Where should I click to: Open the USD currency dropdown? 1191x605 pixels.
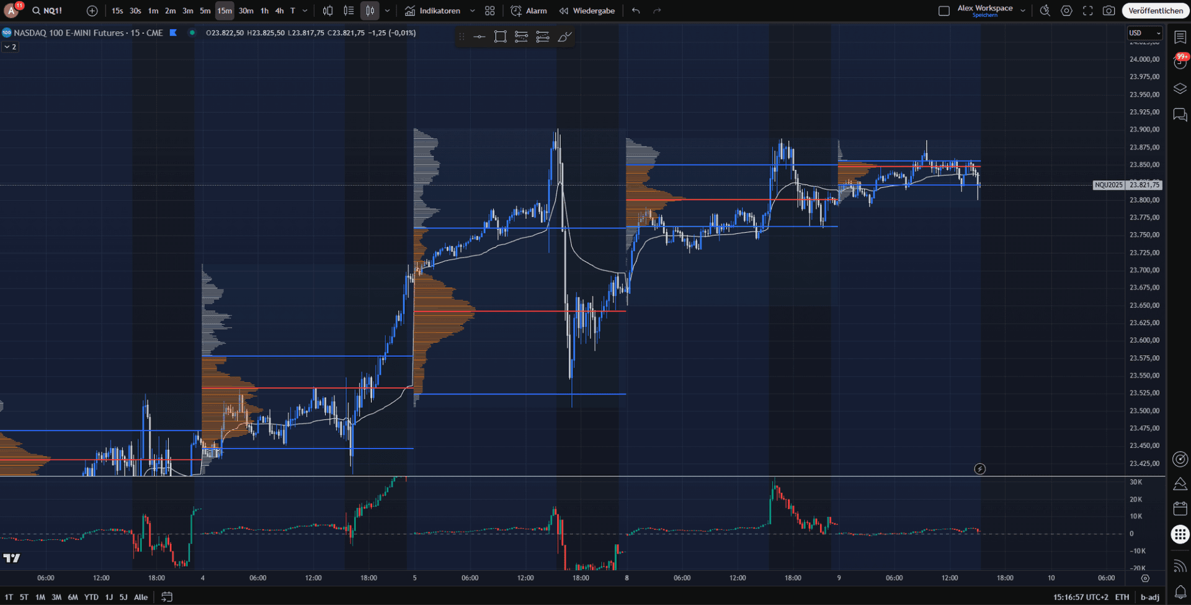tap(1144, 32)
